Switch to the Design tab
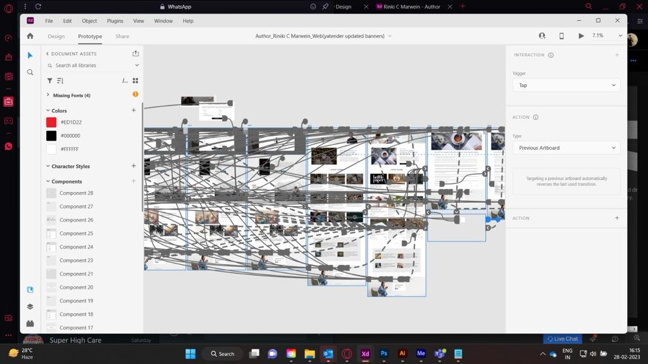 pyautogui.click(x=56, y=36)
